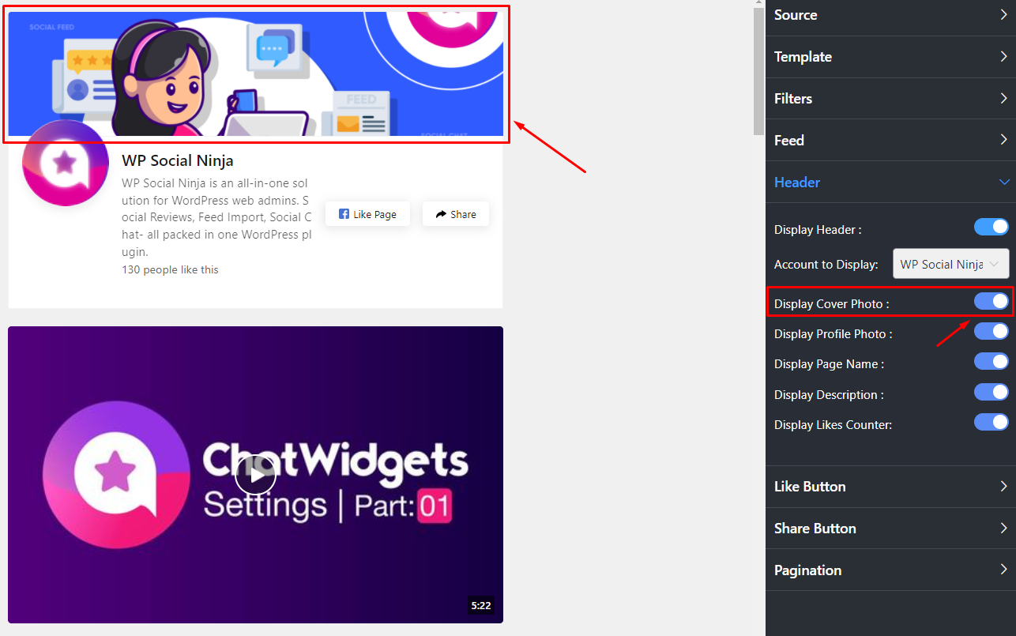Click the Account to Display label
This screenshot has width=1016, height=636.
tap(826, 265)
